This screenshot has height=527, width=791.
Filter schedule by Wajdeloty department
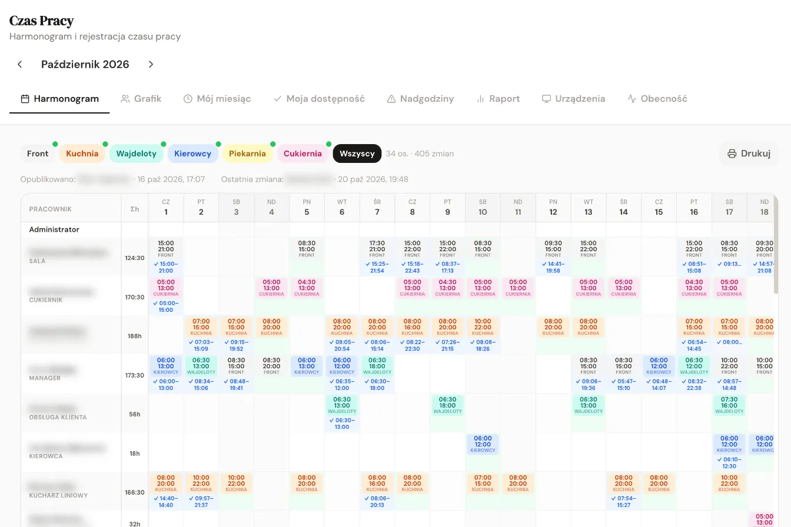click(x=137, y=154)
